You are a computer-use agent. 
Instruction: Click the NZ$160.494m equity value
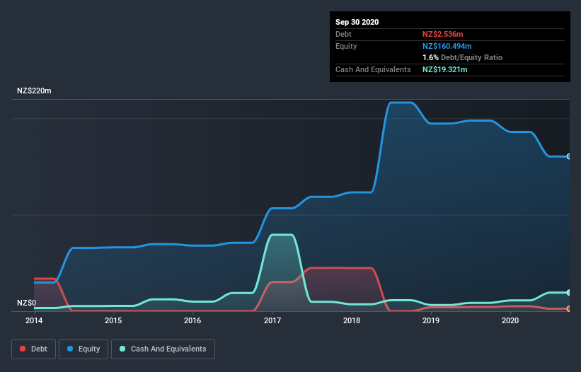(x=447, y=46)
